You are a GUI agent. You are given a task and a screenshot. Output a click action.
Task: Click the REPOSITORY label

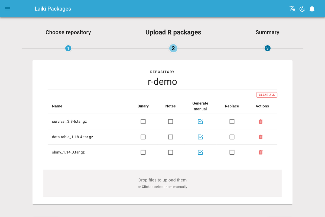pos(162,72)
